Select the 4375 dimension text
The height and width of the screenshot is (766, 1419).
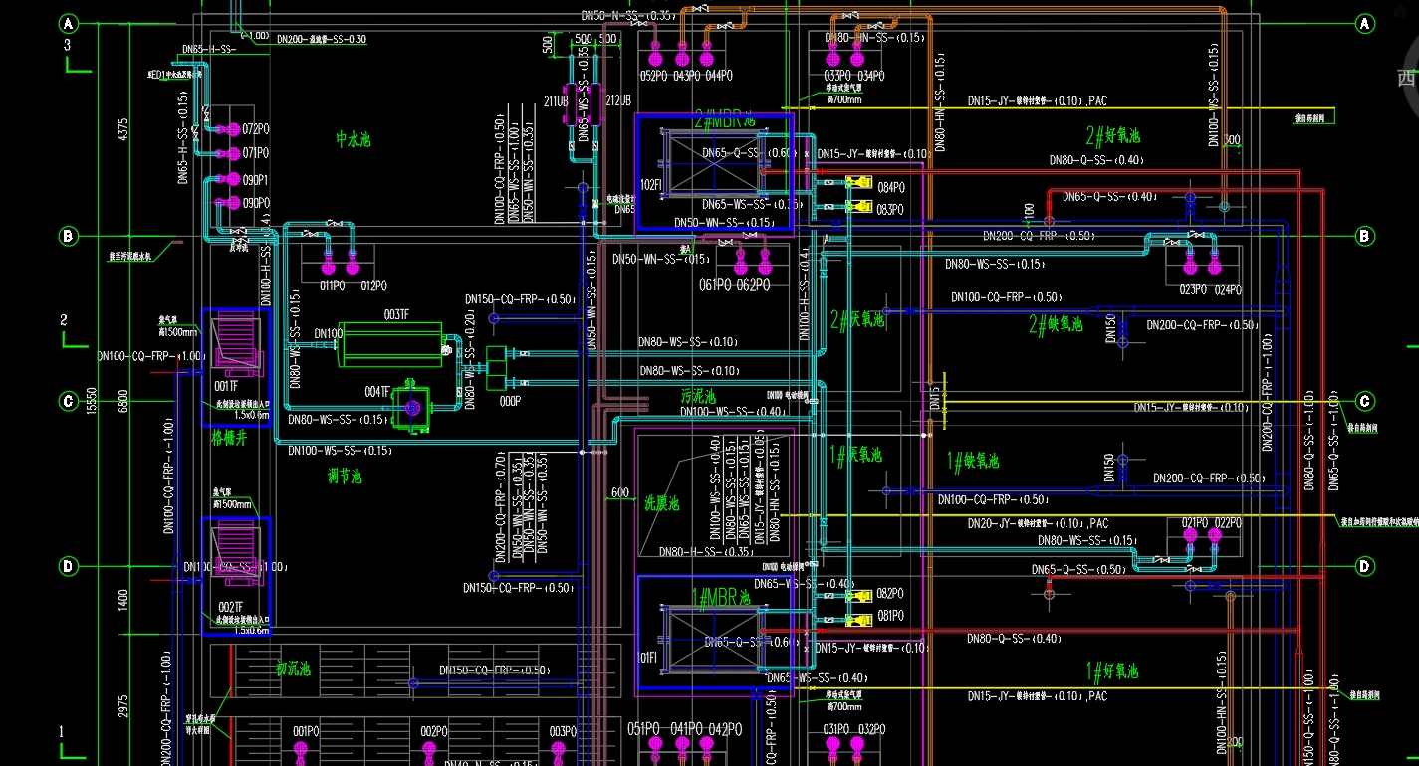pos(123,129)
